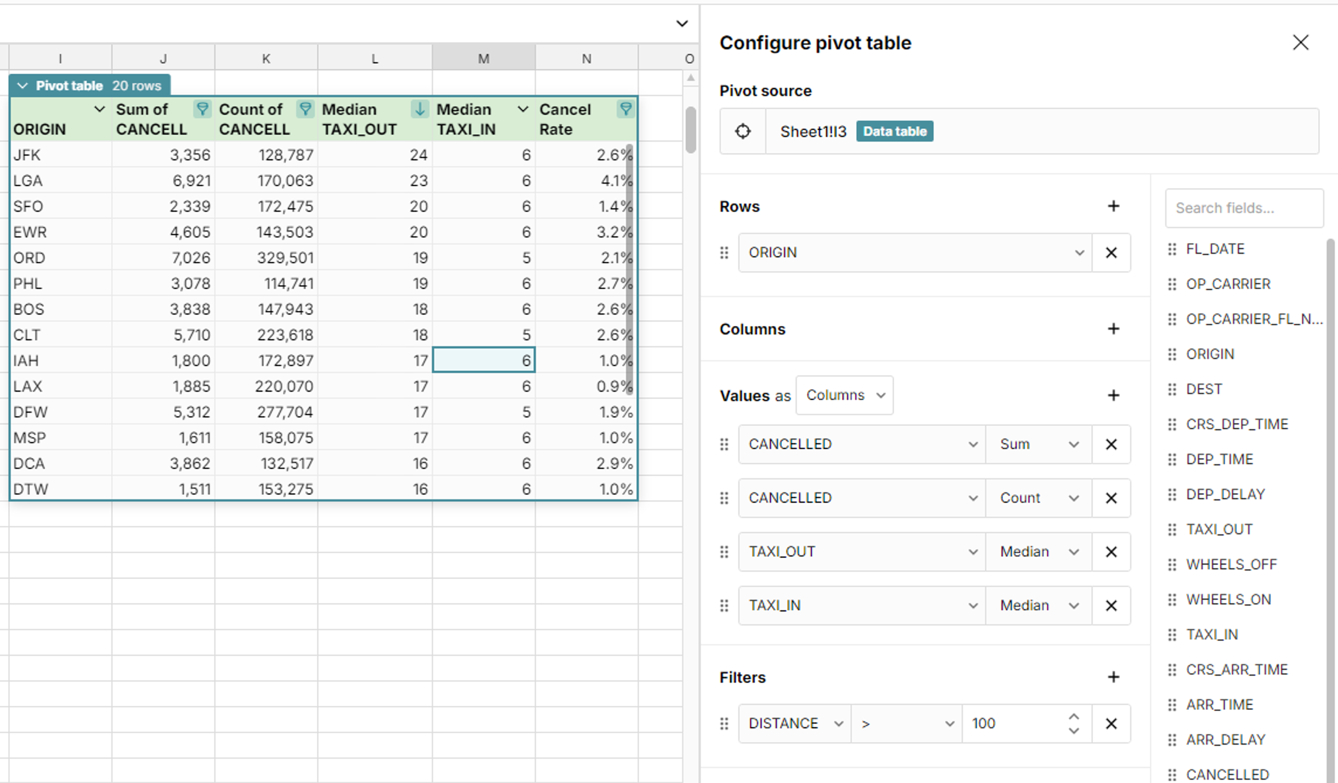Select the JFK origin cell
The width and height of the screenshot is (1338, 783).
(61, 155)
